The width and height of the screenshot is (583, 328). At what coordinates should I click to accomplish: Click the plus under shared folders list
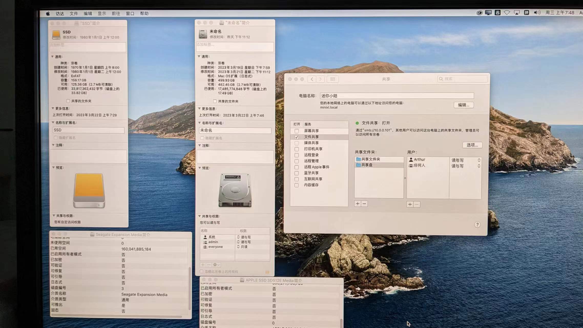358,204
